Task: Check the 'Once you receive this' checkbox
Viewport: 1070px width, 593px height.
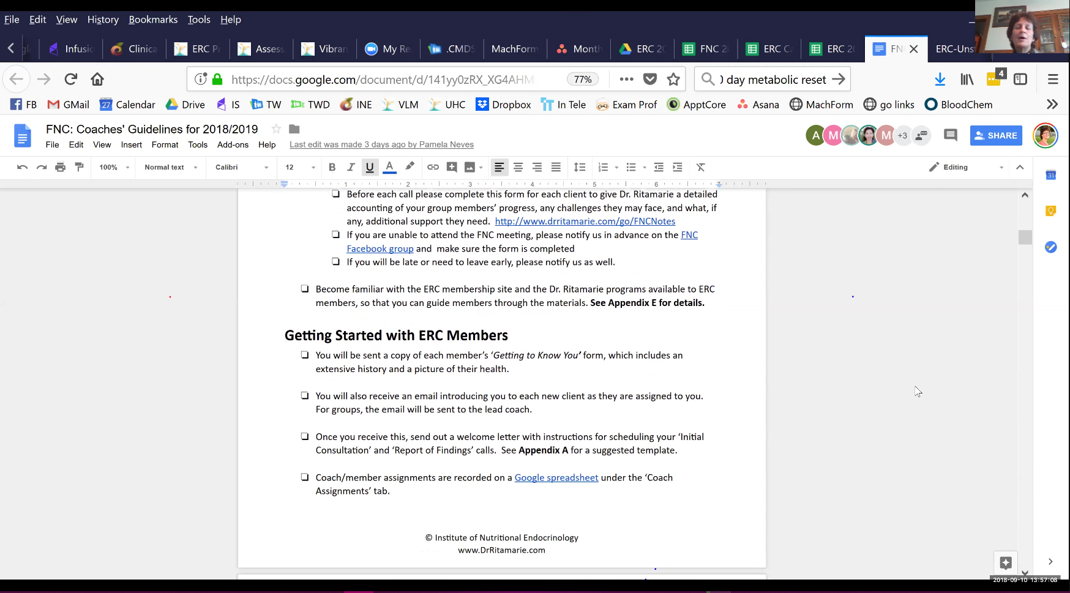Action: click(305, 436)
